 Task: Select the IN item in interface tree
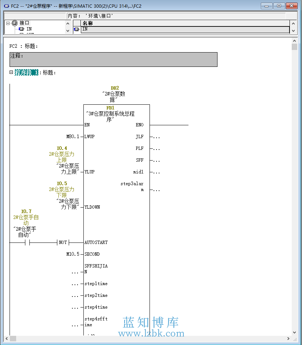[x=29, y=29]
